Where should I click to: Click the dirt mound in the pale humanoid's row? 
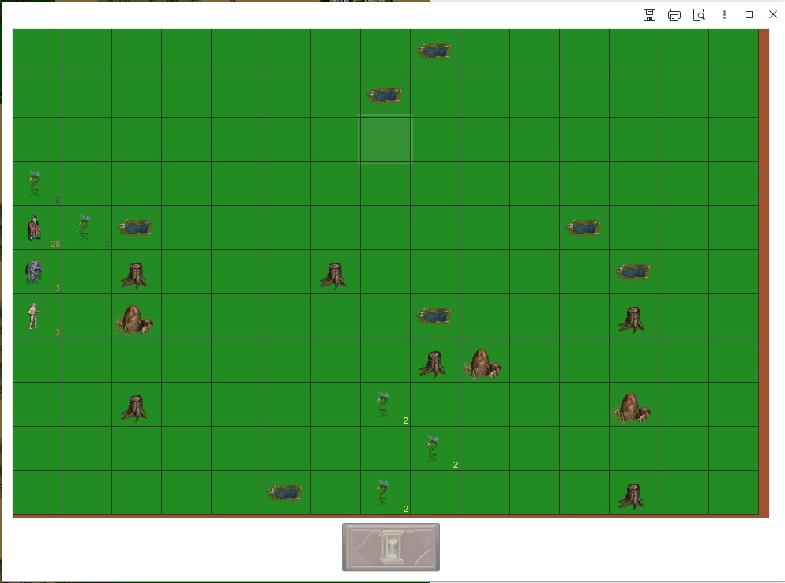(x=134, y=320)
